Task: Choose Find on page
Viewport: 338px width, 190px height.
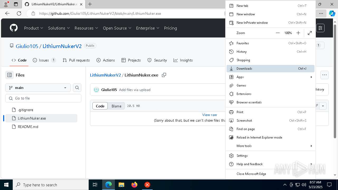Action: pos(270,129)
